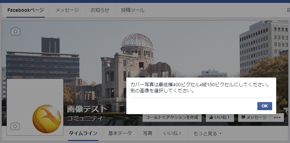Viewport: 290px width, 143px height.
Task: Switch to the メッセージ tab
Action: 67,10
